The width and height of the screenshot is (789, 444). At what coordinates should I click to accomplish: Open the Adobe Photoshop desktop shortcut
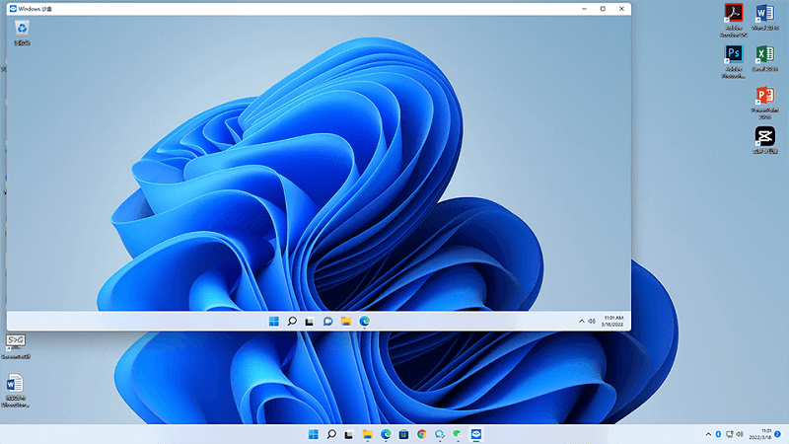click(733, 54)
